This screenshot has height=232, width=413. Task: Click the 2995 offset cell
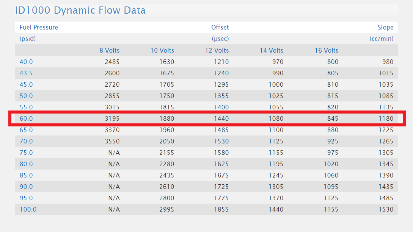(166, 209)
